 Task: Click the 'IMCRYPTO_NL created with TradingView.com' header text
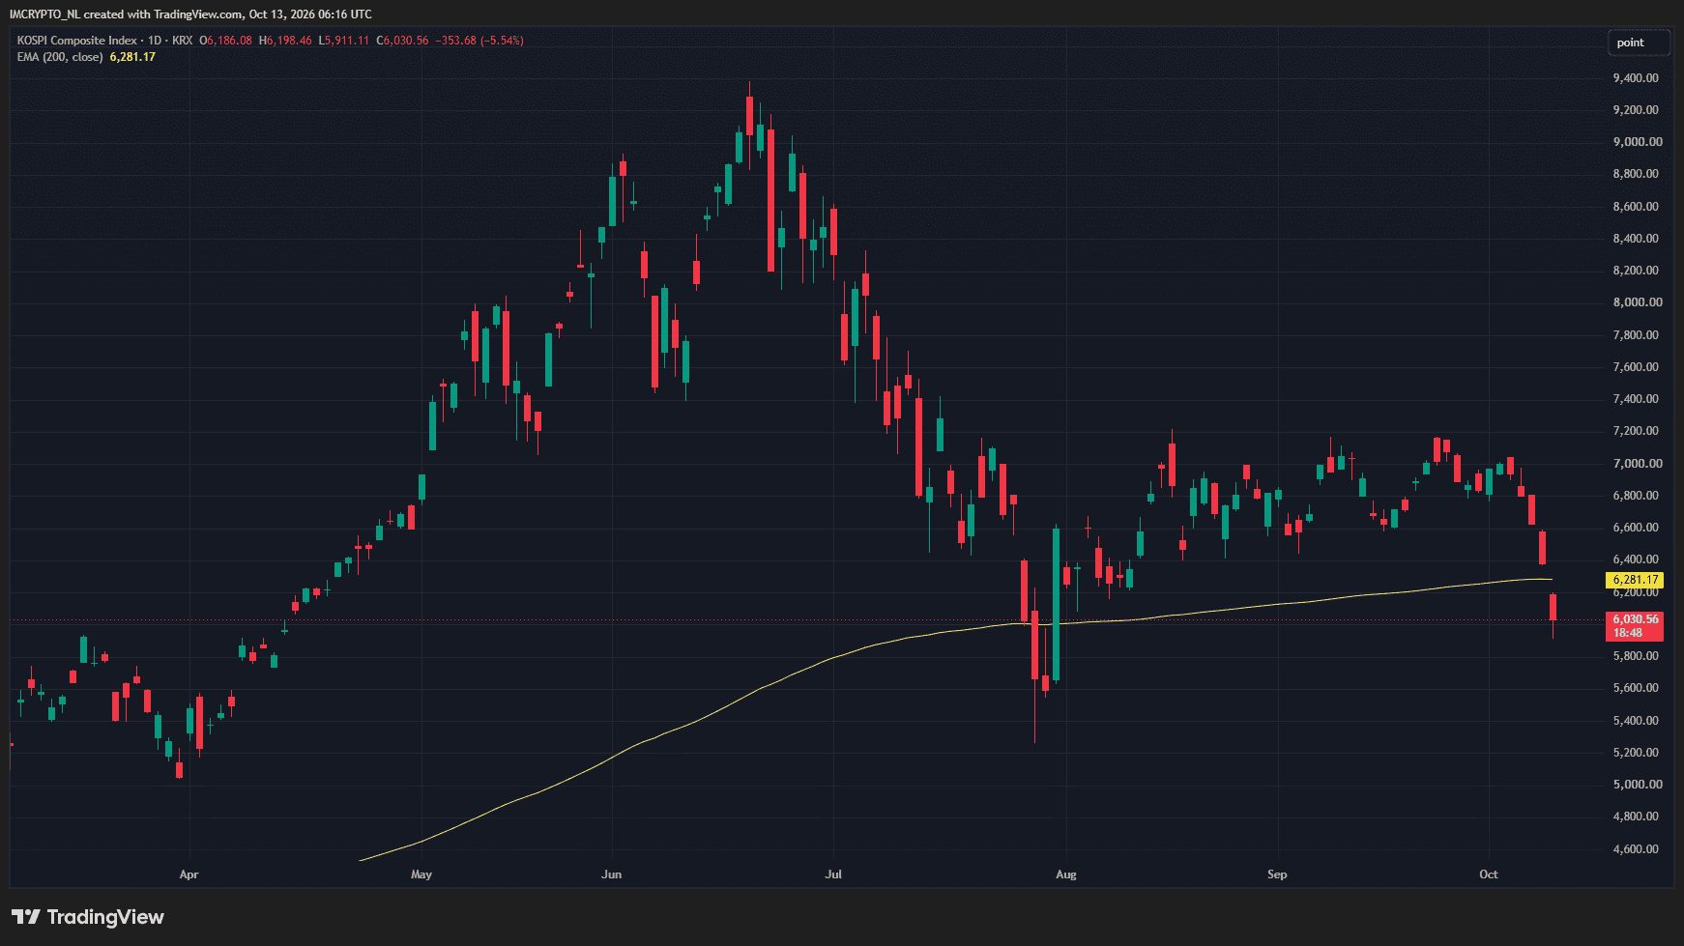pyautogui.click(x=127, y=14)
